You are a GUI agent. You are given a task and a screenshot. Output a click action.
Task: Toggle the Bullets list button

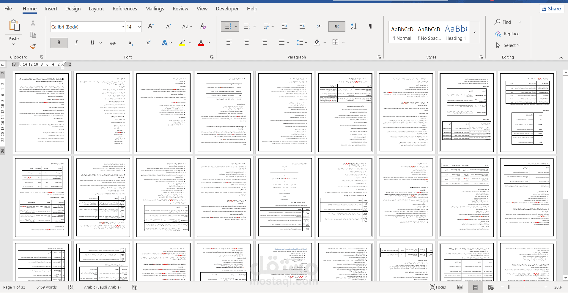[228, 26]
